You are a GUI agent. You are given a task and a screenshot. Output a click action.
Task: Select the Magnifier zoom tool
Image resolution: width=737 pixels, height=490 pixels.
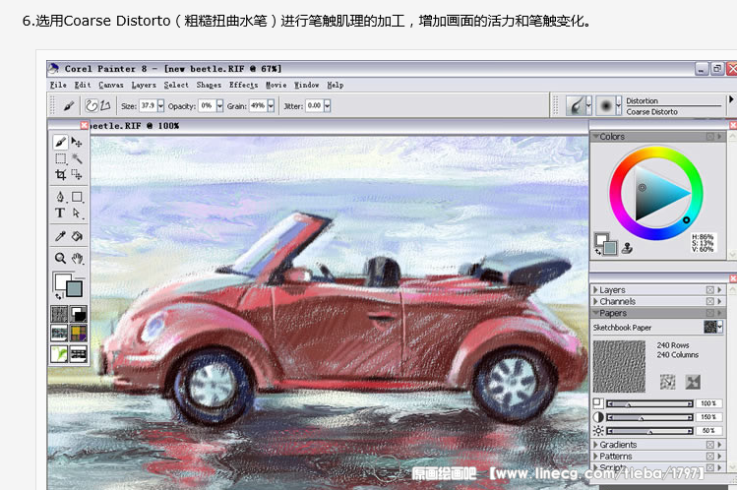pyautogui.click(x=60, y=258)
